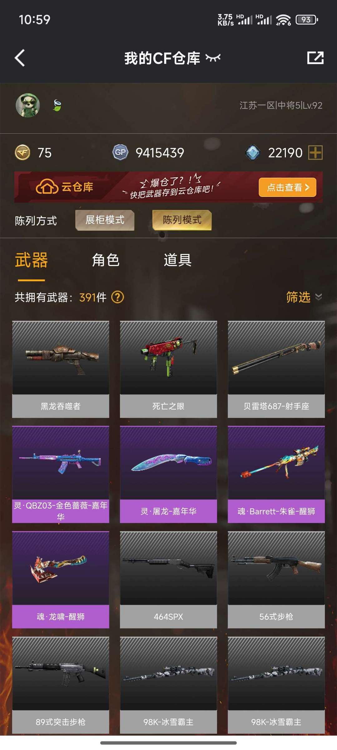
Task: Open help icon next to weapon count
Action: (x=118, y=297)
